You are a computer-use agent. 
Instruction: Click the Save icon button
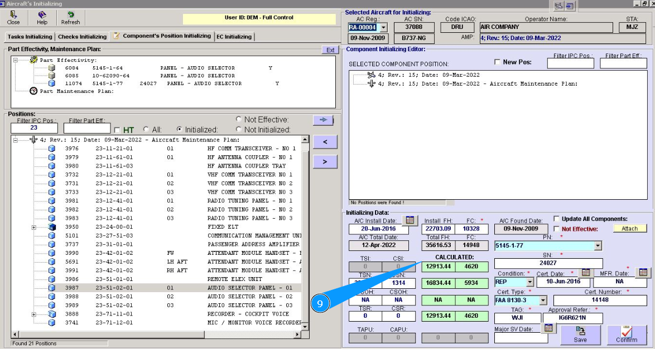pyautogui.click(x=580, y=334)
